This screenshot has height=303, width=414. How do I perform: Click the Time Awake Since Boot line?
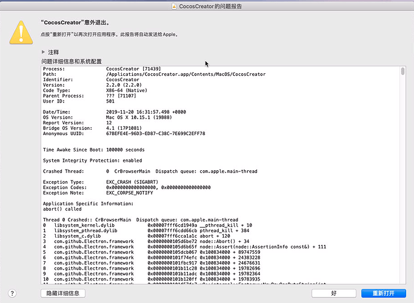point(94,150)
